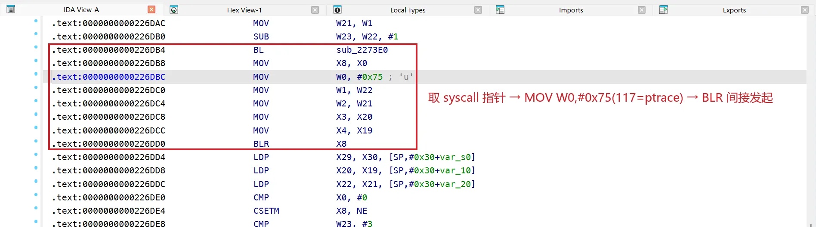Image resolution: width=816 pixels, height=227 pixels.
Task: Toggle breakpoint dot at address 226DD4
Action: click(36, 154)
